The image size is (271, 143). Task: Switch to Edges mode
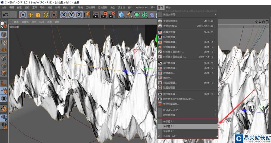(x=4, y=66)
